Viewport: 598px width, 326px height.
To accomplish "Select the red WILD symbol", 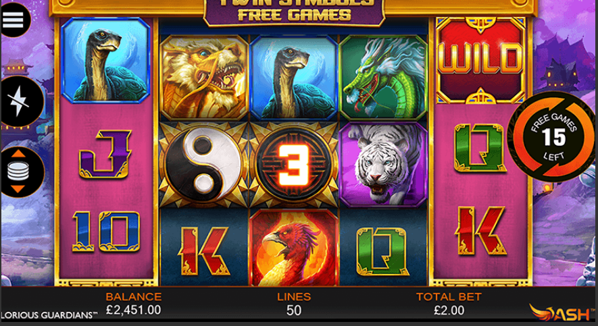I will [x=480, y=60].
